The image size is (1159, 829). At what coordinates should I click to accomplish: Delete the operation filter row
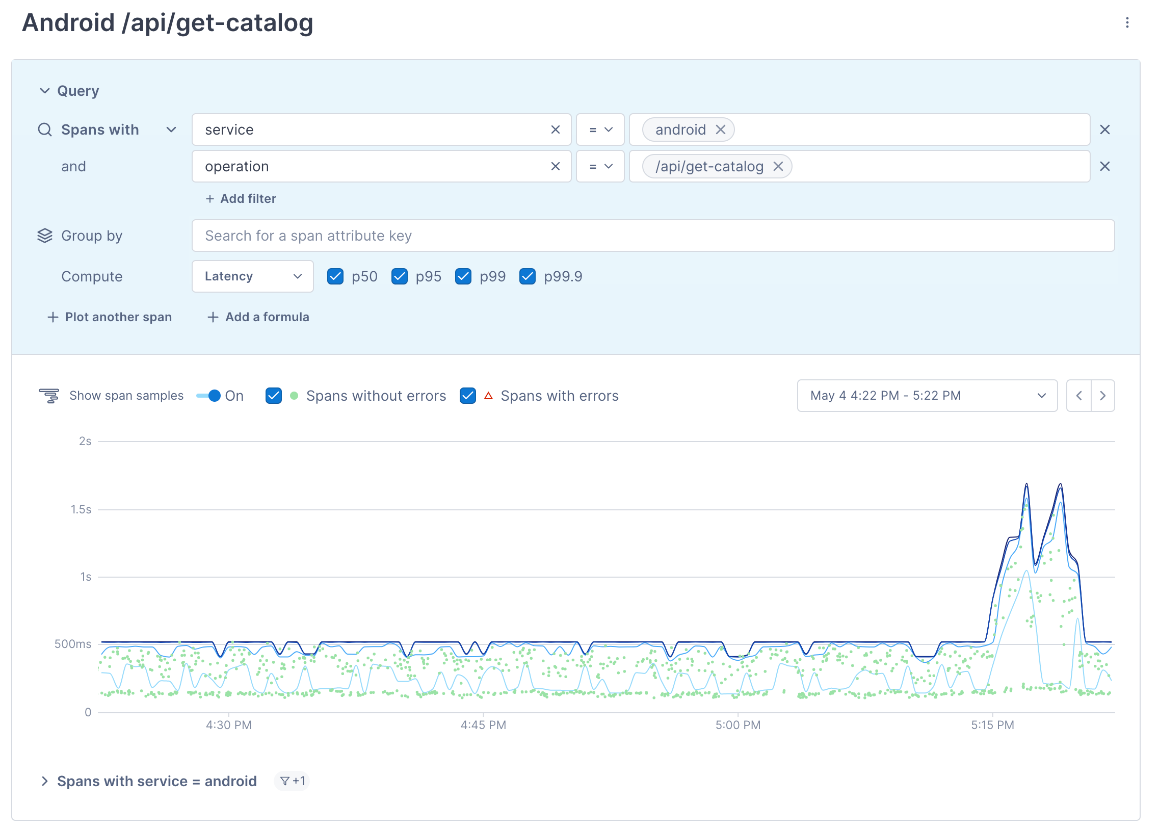(x=1104, y=166)
